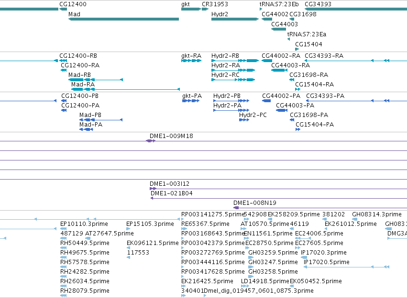
Task: Select the long Mad gene bar glyph
Action: click(x=123, y=19)
